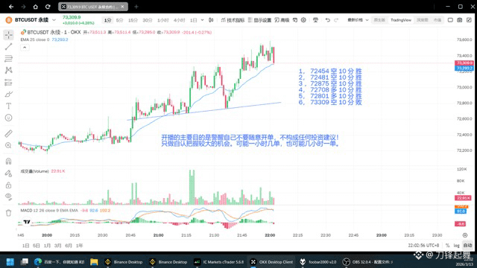
Task: Toggle percent scale on price axis
Action: [447, 246]
